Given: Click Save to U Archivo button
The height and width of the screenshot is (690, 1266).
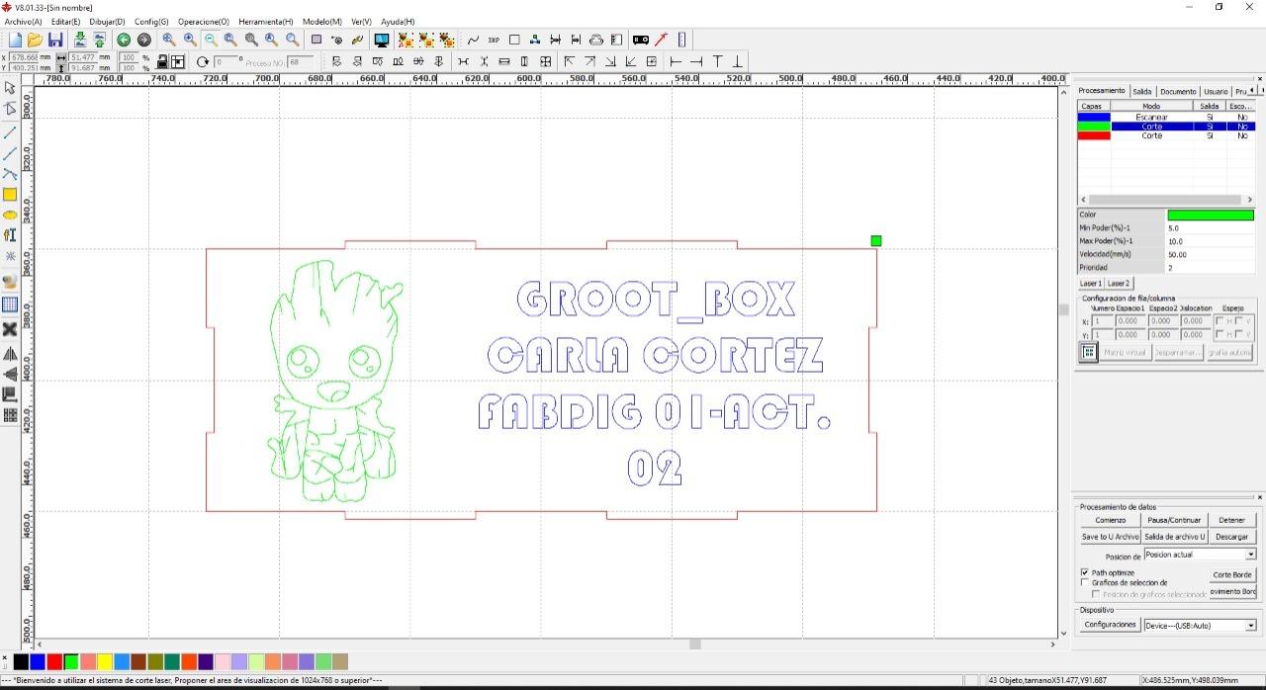Looking at the screenshot, I should (1110, 537).
